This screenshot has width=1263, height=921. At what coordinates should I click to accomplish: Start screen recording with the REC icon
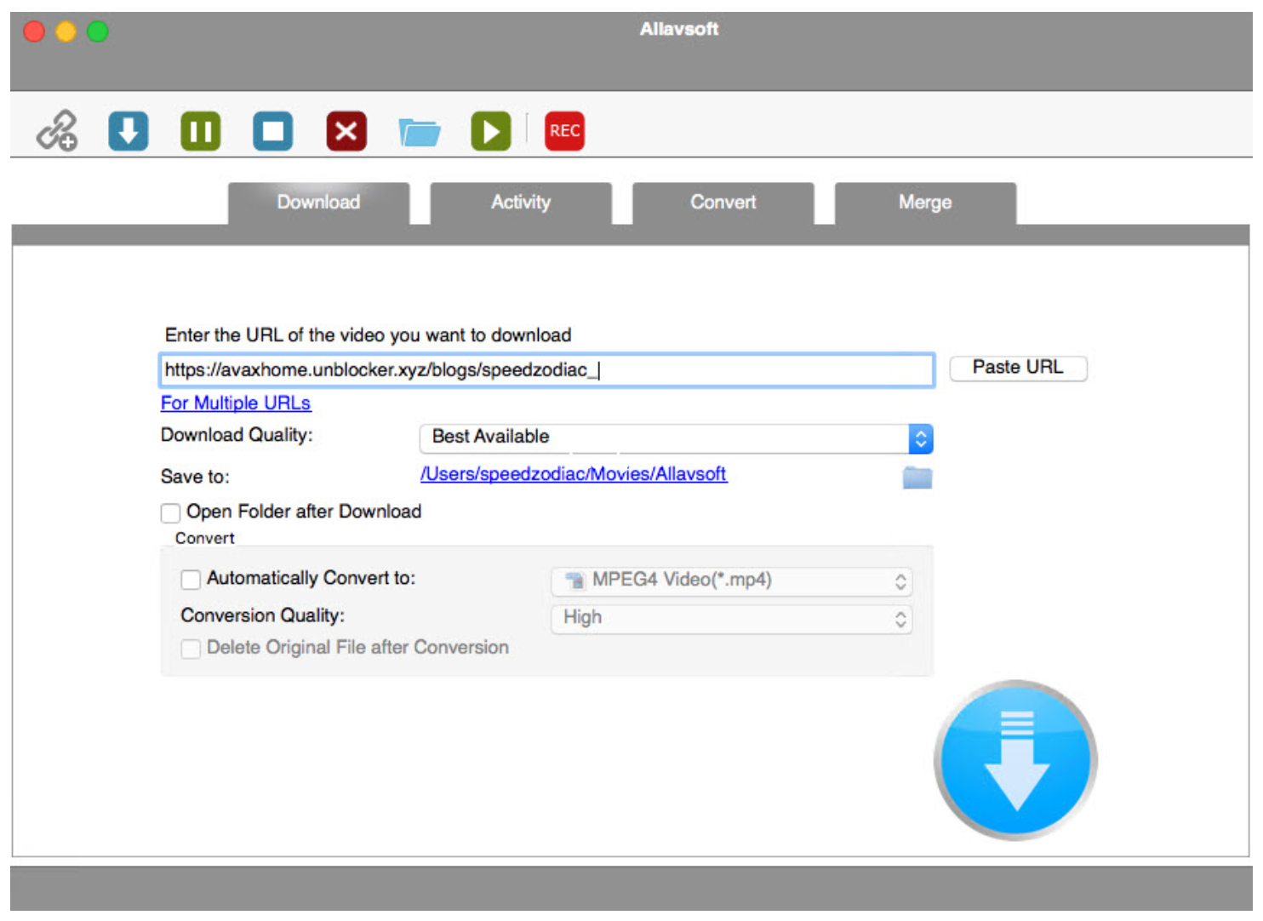pyautogui.click(x=564, y=131)
